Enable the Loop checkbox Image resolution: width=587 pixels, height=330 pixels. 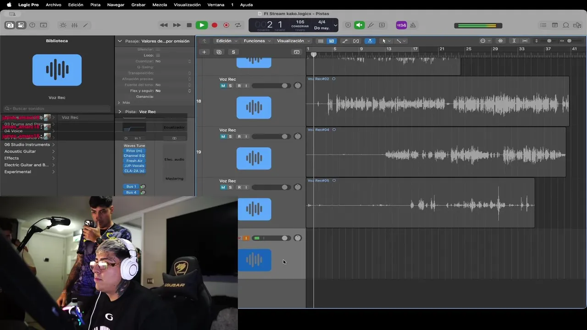158,55
